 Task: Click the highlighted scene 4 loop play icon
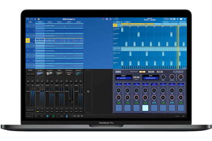28,41
